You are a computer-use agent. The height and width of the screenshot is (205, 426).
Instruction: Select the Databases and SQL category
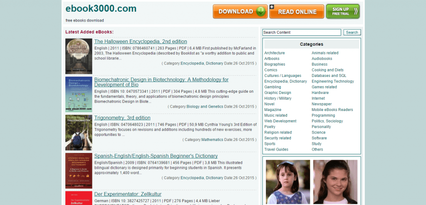[x=329, y=76]
